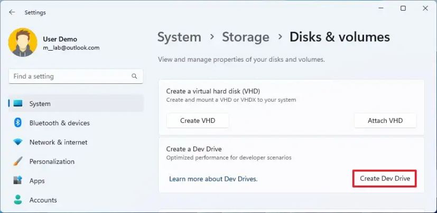Click the Personalization paintbrush icon
This screenshot has height=213, width=437.
point(17,161)
